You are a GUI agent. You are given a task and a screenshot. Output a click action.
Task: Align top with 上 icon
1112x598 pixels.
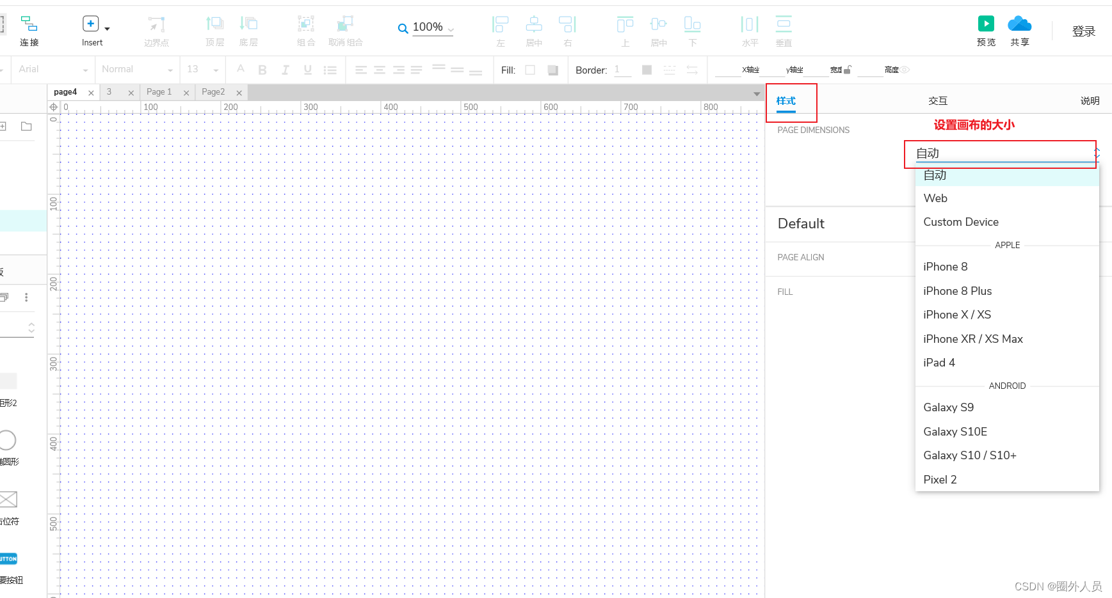pyautogui.click(x=625, y=24)
